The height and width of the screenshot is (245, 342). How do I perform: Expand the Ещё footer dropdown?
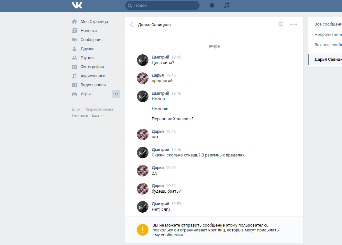[97, 115]
